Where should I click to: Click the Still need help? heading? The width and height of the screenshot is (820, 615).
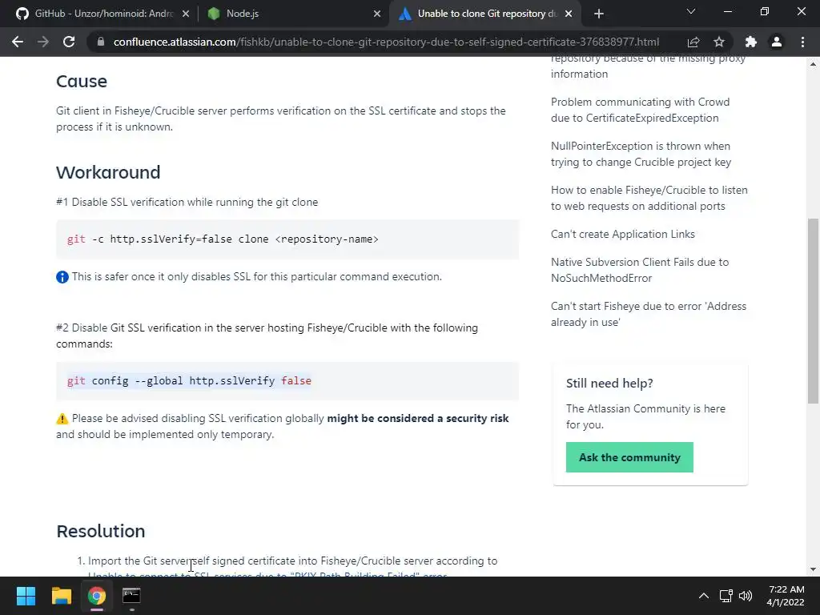[609, 384]
